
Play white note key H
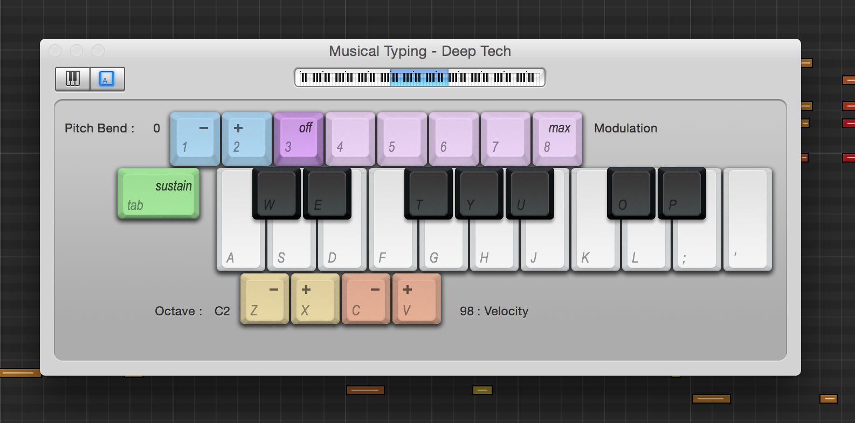tap(494, 245)
